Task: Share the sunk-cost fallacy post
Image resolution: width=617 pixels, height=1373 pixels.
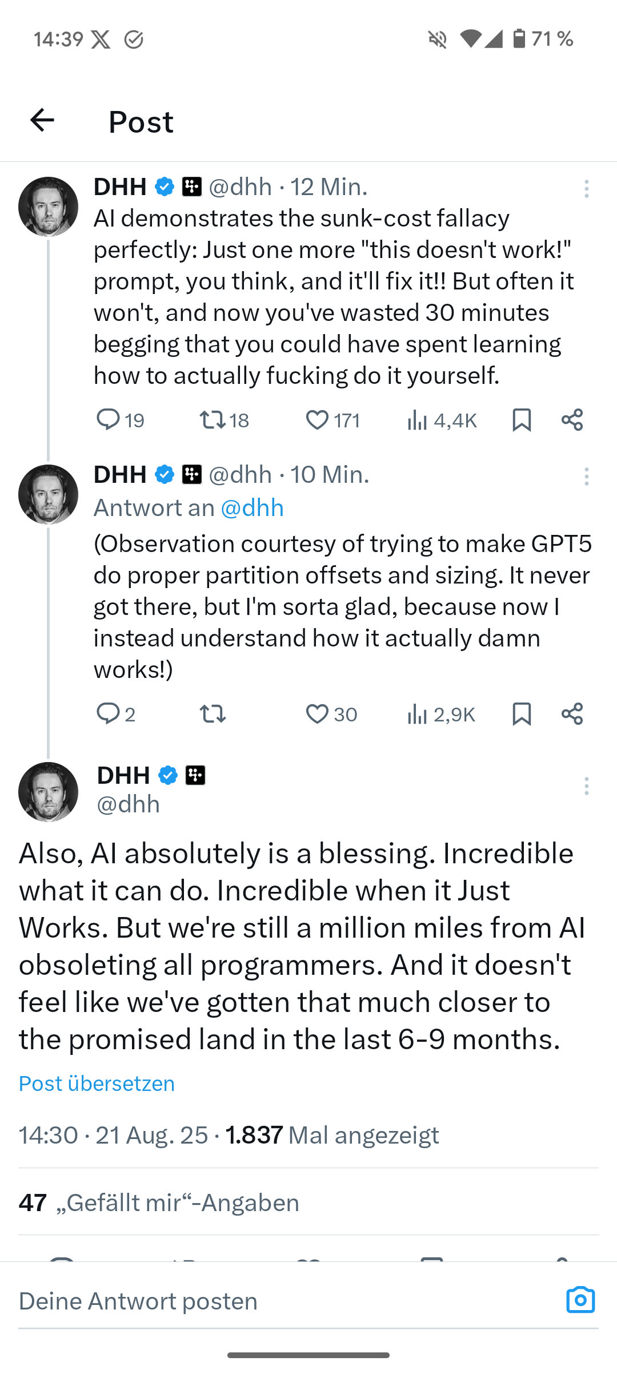Action: [572, 420]
